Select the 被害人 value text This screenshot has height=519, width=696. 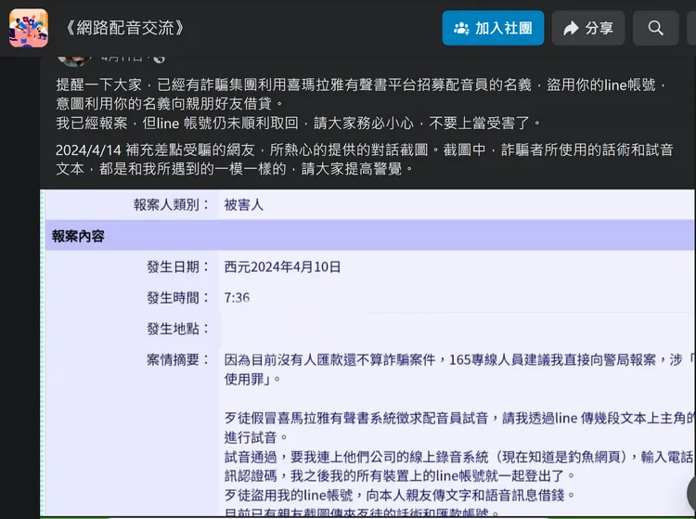244,204
